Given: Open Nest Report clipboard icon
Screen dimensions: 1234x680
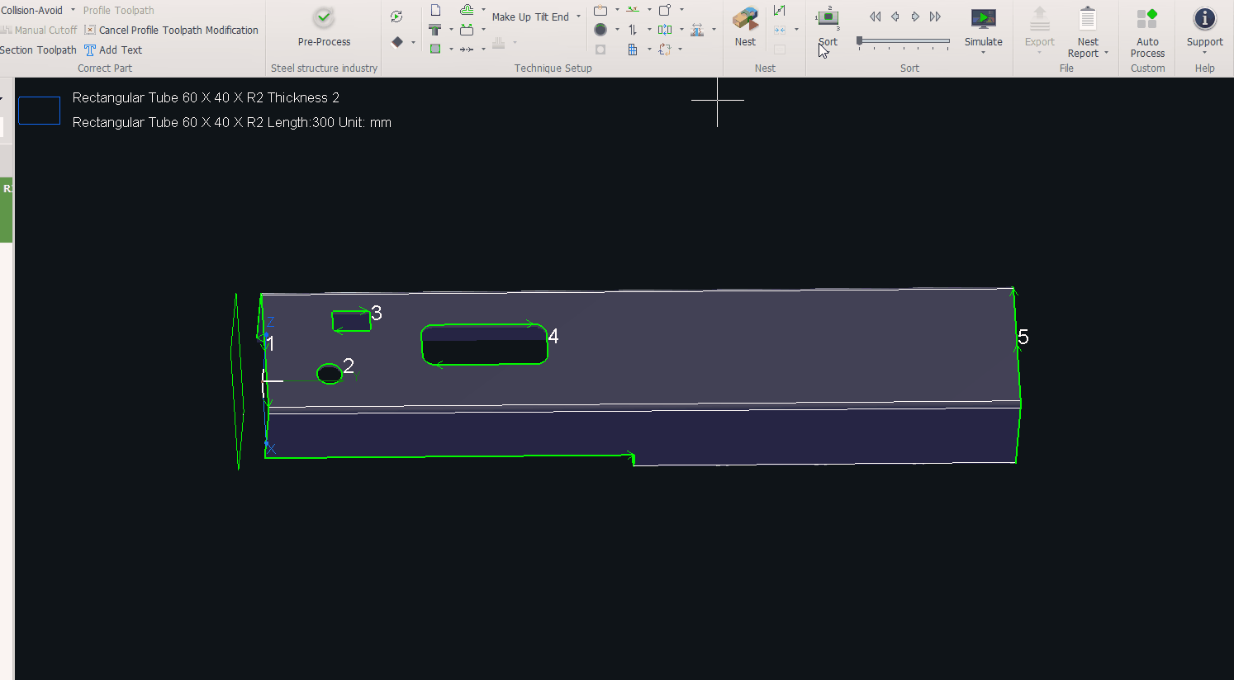Looking at the screenshot, I should pos(1088,18).
